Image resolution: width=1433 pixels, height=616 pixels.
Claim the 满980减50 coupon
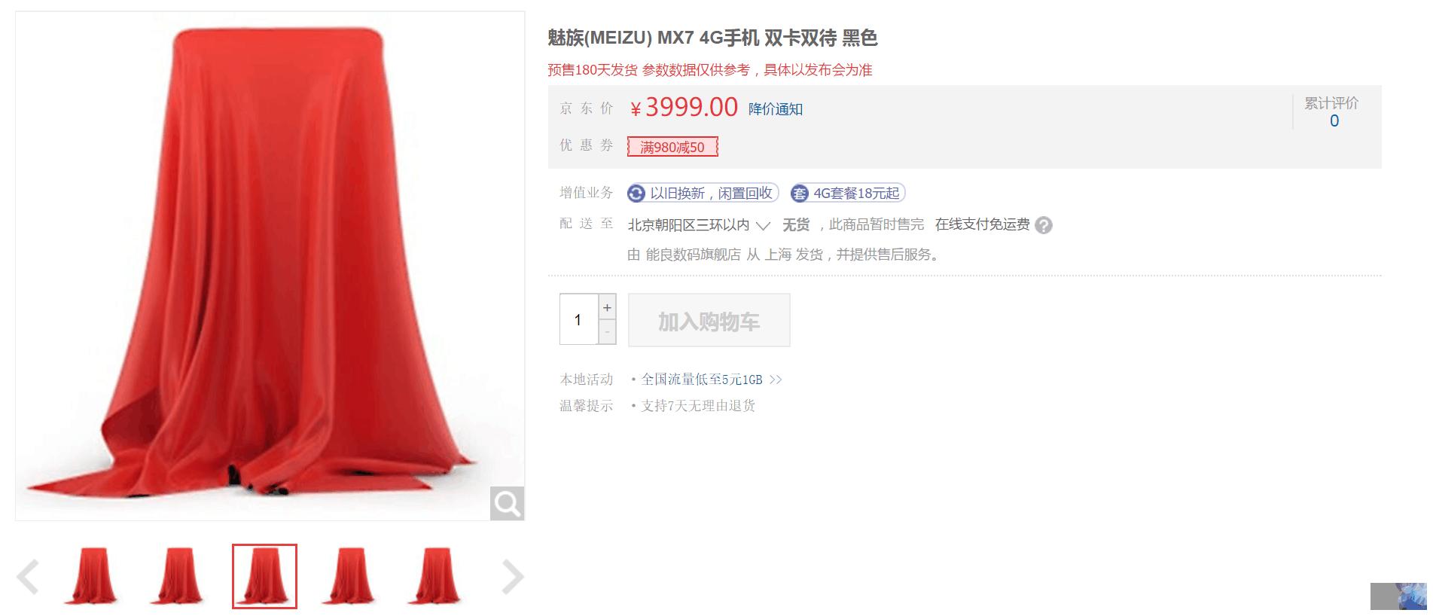tap(672, 147)
